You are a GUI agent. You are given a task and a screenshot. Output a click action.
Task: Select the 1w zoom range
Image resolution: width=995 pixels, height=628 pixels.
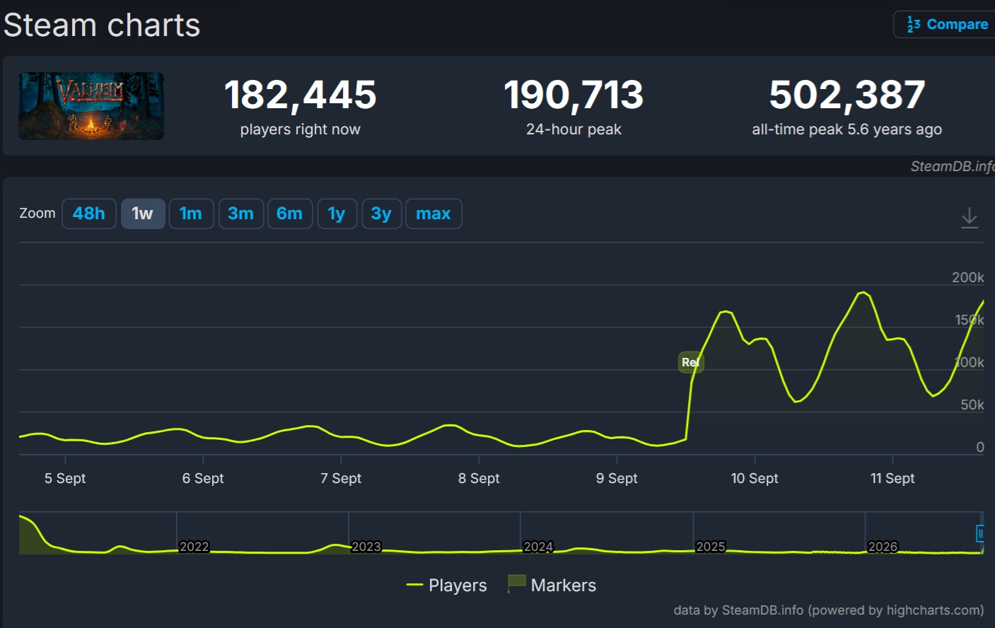point(143,214)
